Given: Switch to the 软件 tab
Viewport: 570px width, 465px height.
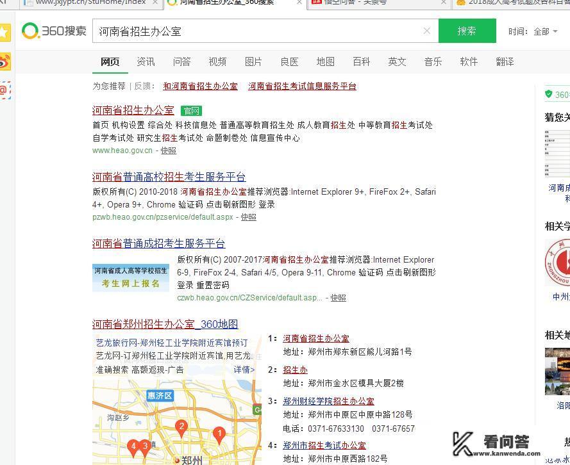Looking at the screenshot, I should tap(469, 61).
